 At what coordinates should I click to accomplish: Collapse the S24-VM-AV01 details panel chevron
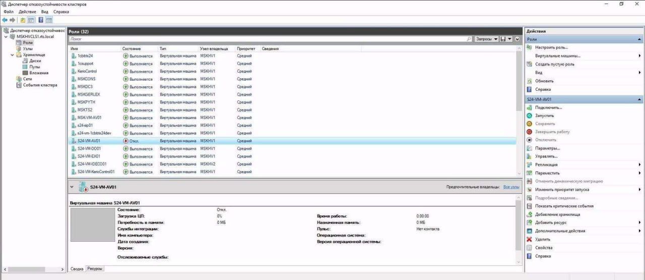72,187
